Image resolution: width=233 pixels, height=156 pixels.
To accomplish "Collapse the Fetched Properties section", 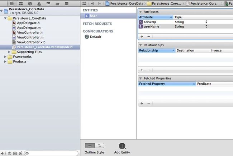I will (x=141, y=78).
